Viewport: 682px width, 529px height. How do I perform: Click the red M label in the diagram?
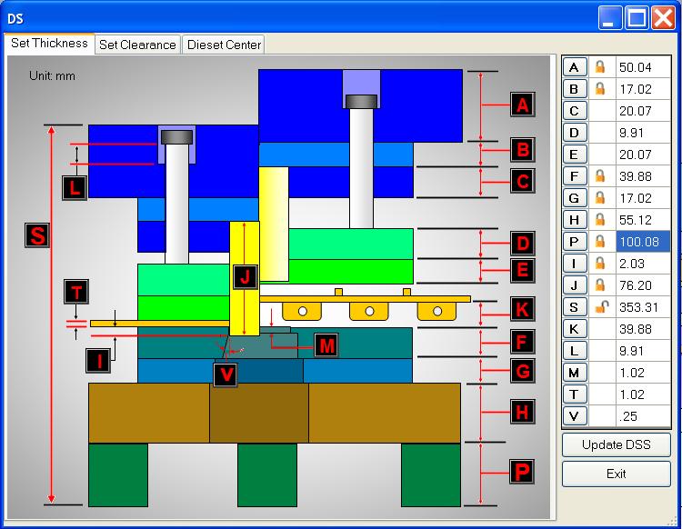point(326,344)
